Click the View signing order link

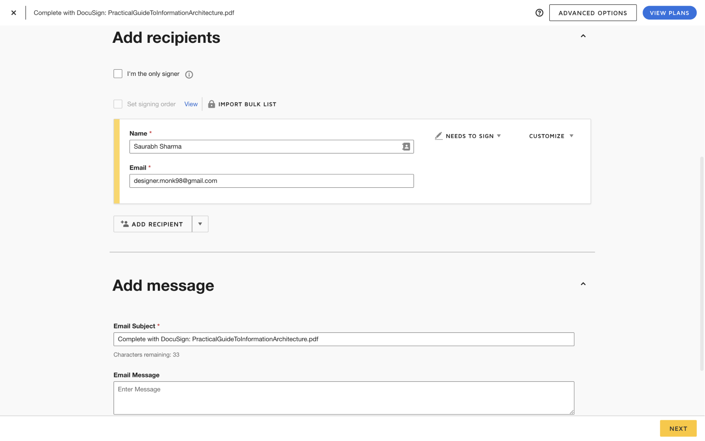(x=191, y=104)
